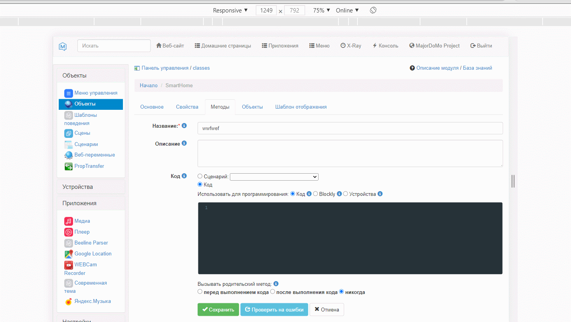The image size is (571, 322).
Task: Open the Responsive device dropdown
Action: point(230,10)
